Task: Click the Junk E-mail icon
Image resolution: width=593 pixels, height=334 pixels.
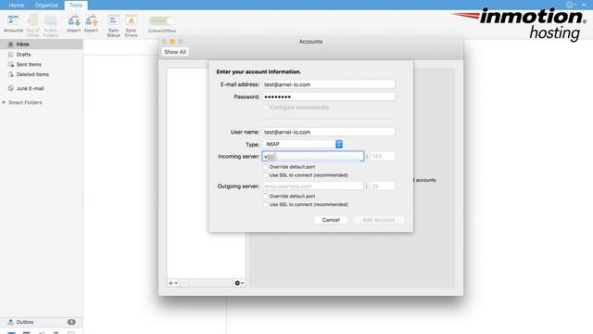Action: [10, 88]
